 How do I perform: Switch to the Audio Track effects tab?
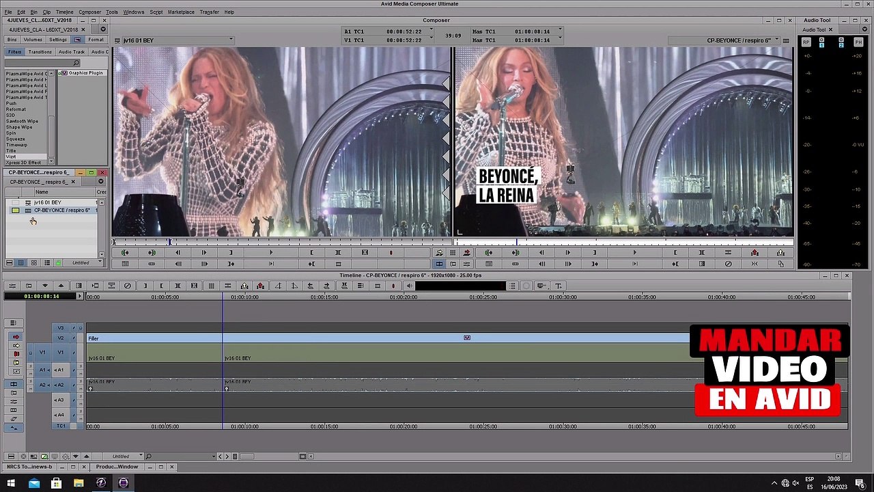click(72, 52)
